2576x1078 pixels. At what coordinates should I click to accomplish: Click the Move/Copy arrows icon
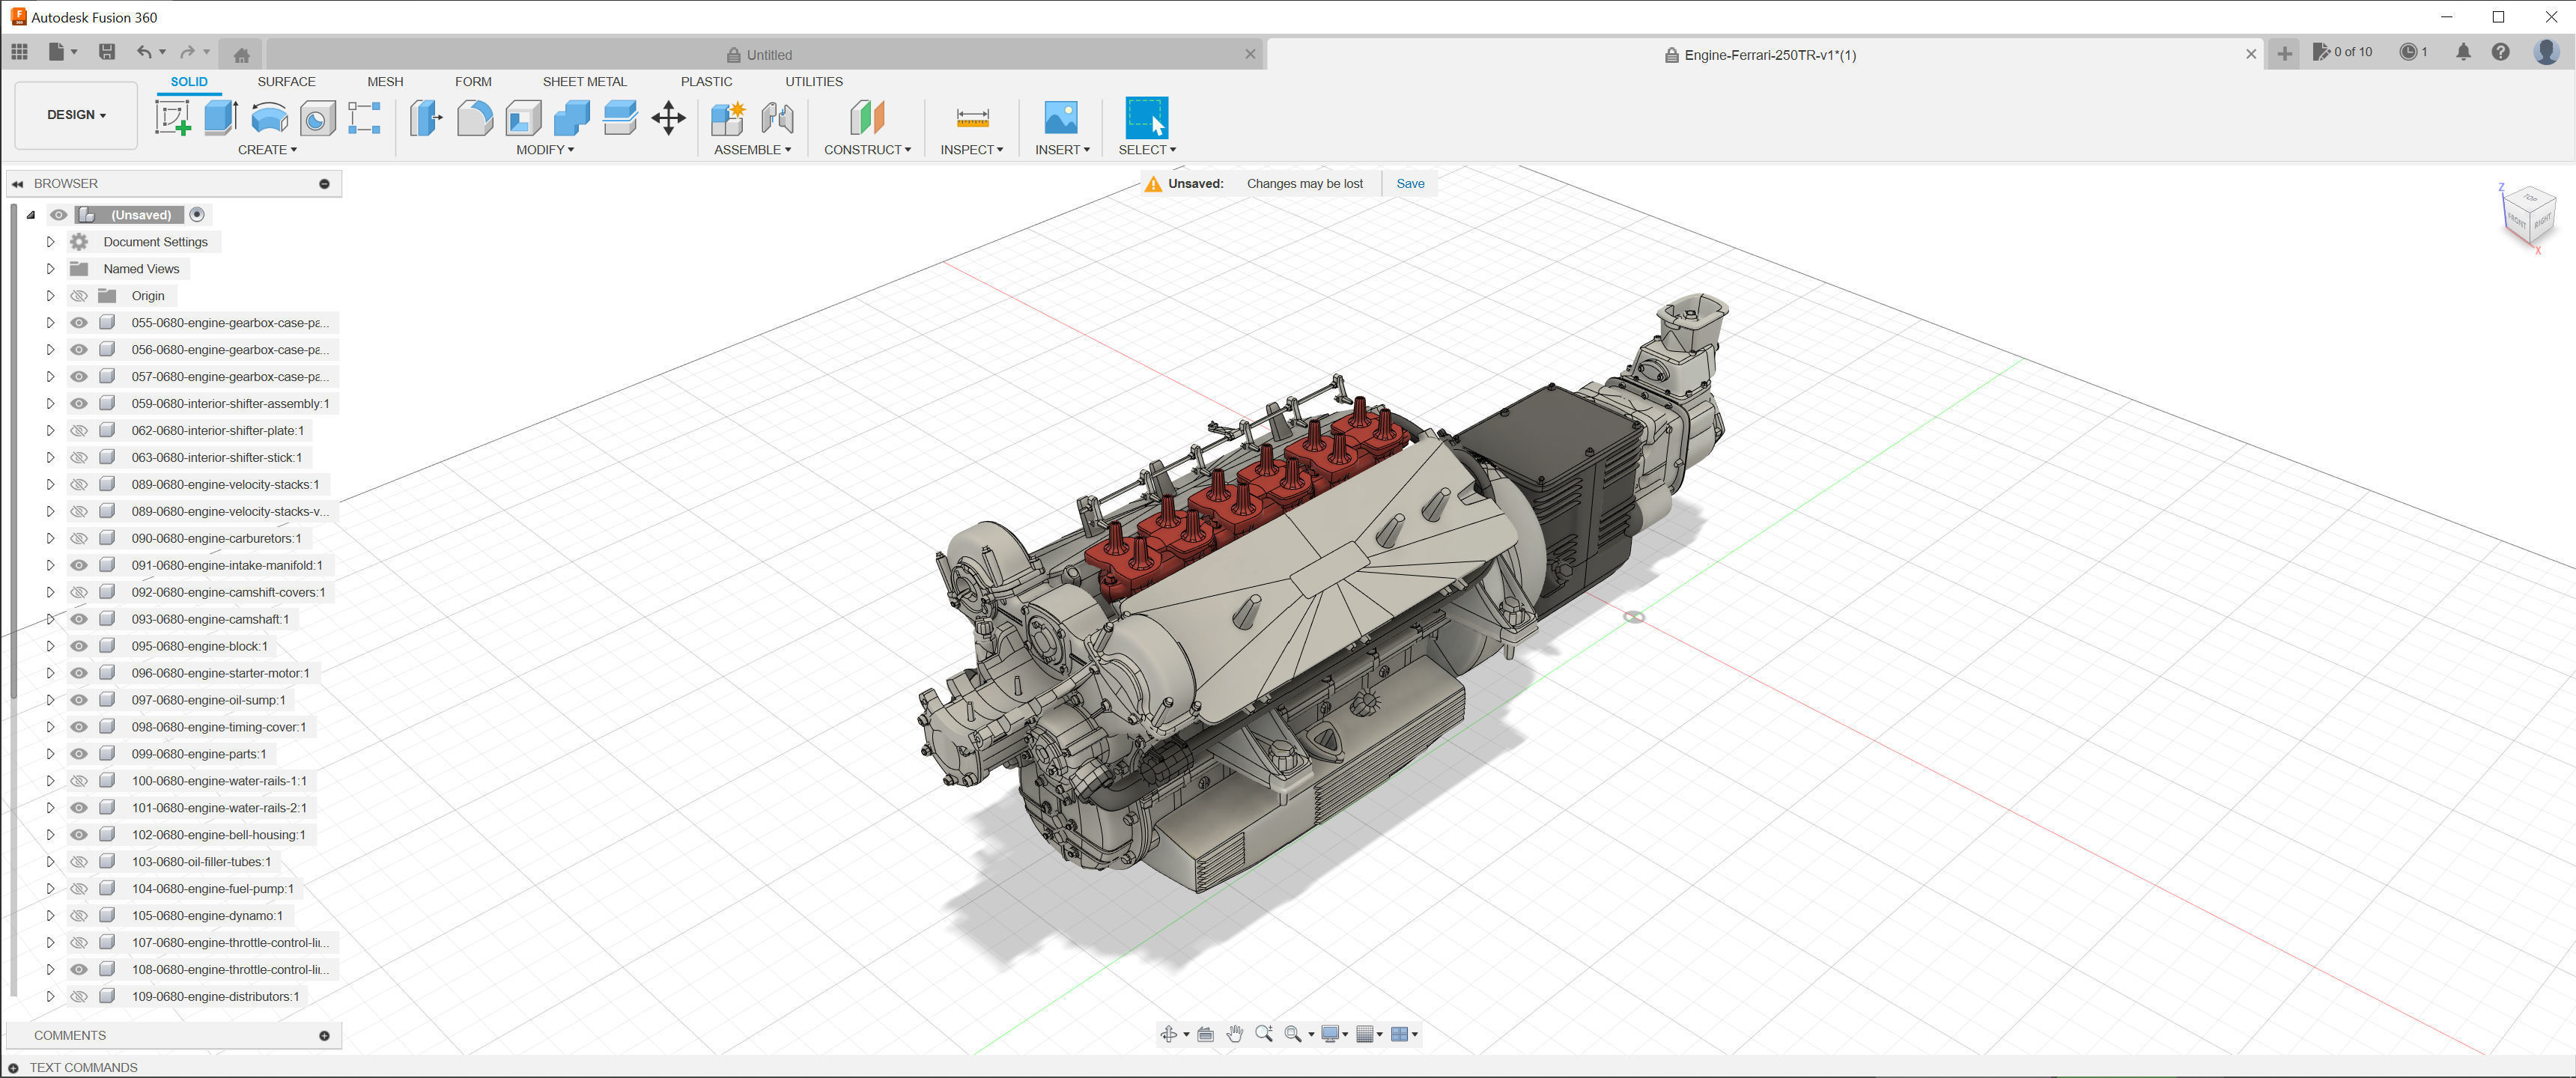click(x=668, y=118)
